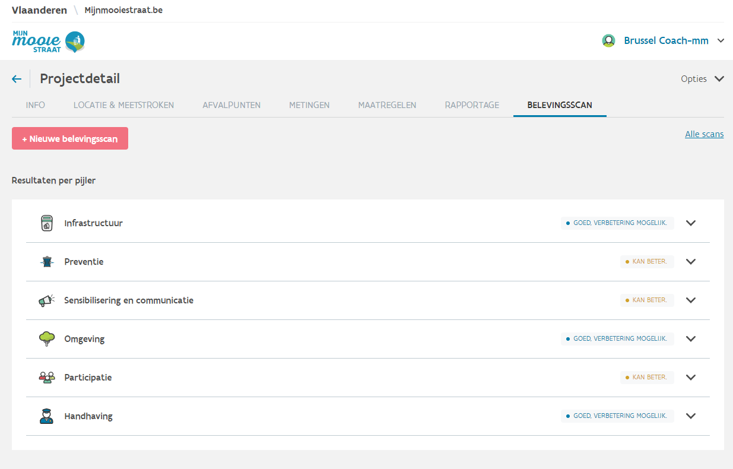Expand the Handhaving section chevron

[x=690, y=416]
